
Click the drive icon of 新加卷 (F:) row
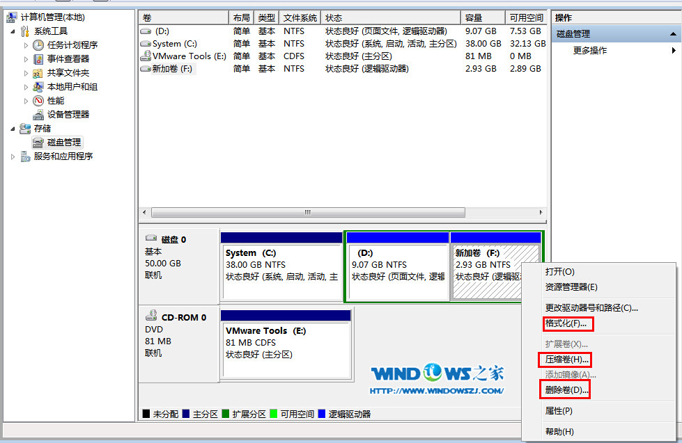point(146,69)
